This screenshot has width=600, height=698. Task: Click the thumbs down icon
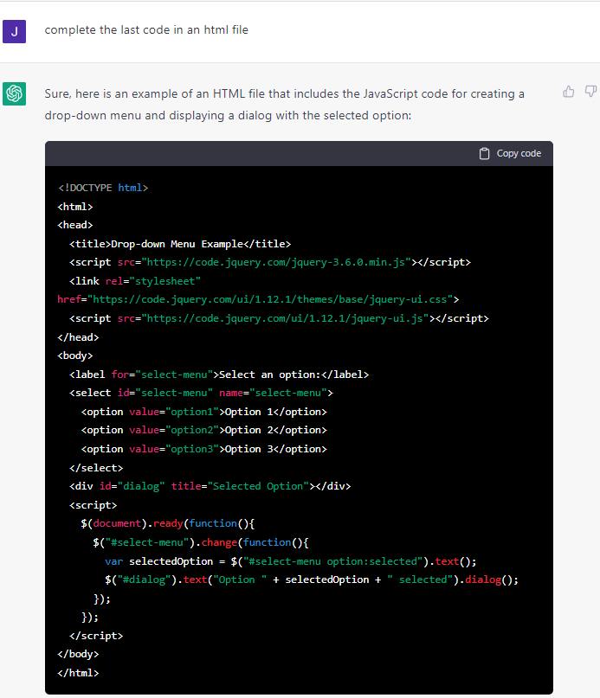point(590,92)
